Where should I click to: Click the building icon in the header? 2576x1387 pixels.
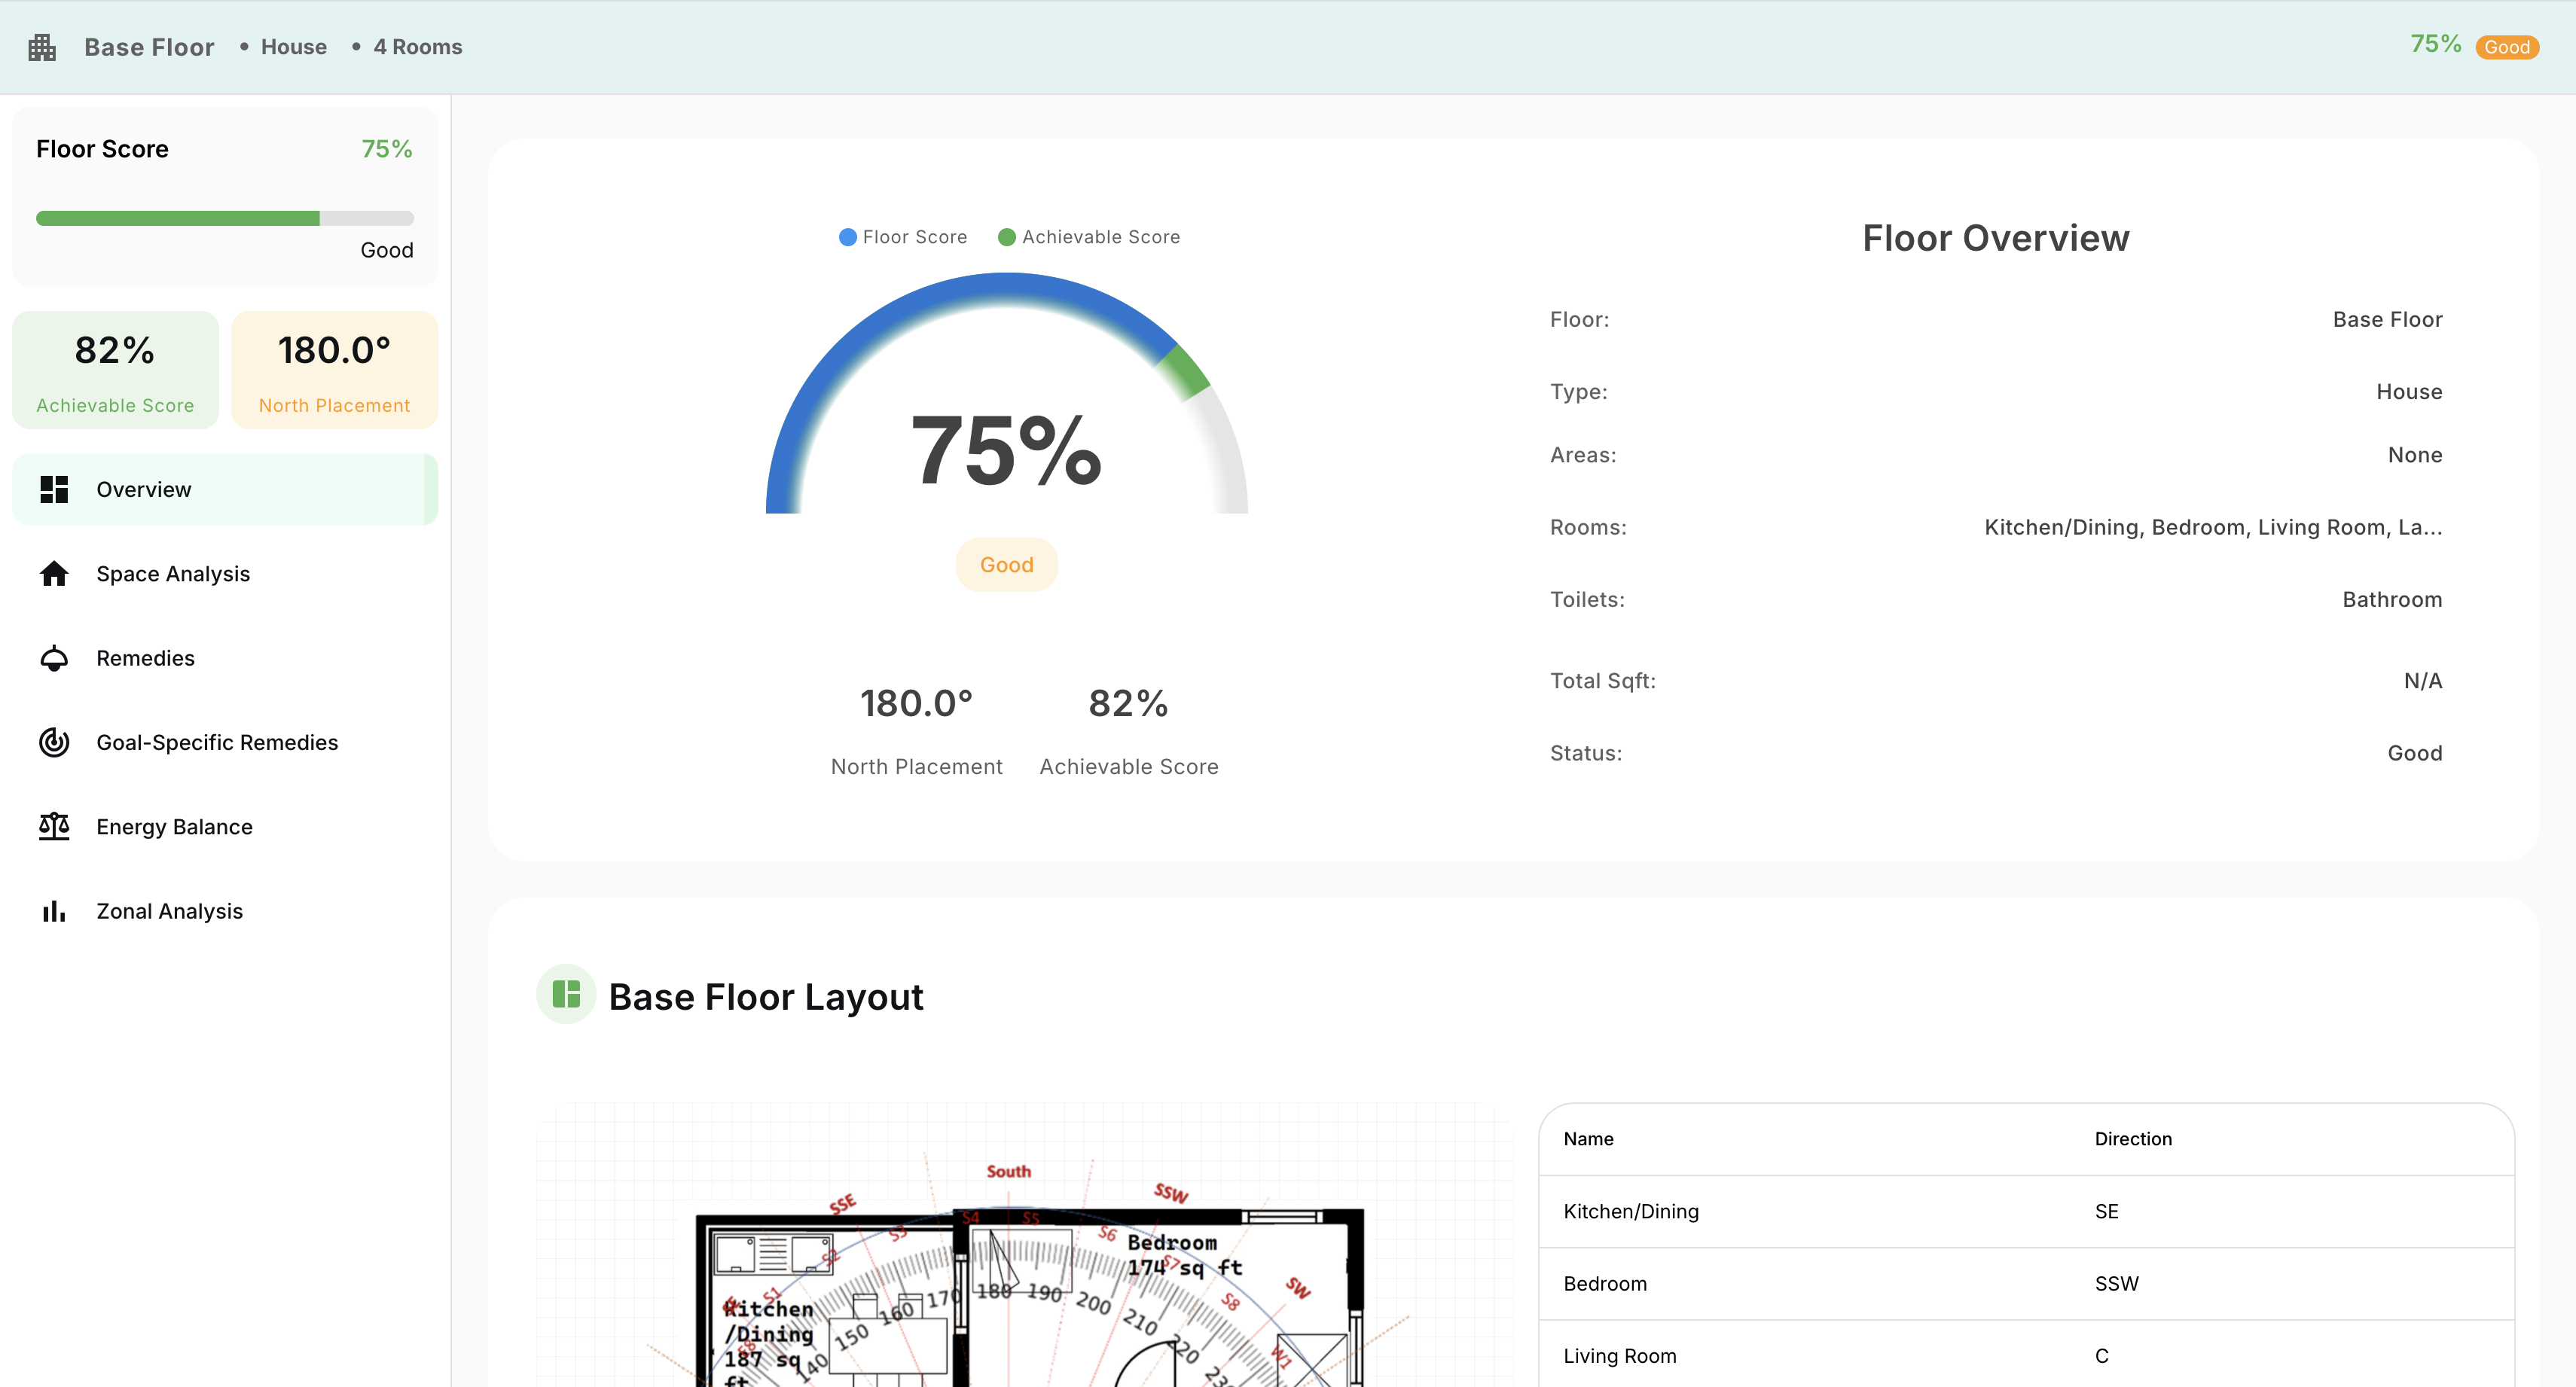coord(41,46)
